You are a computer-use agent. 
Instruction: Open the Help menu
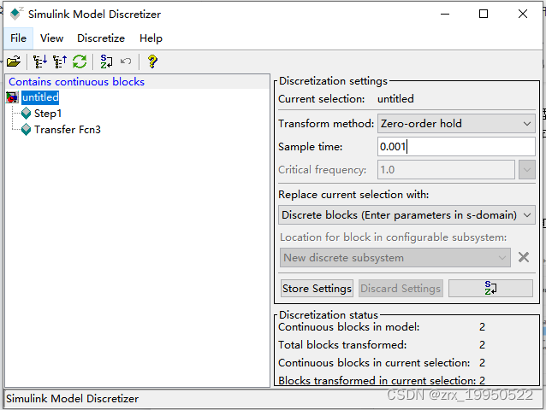(151, 38)
